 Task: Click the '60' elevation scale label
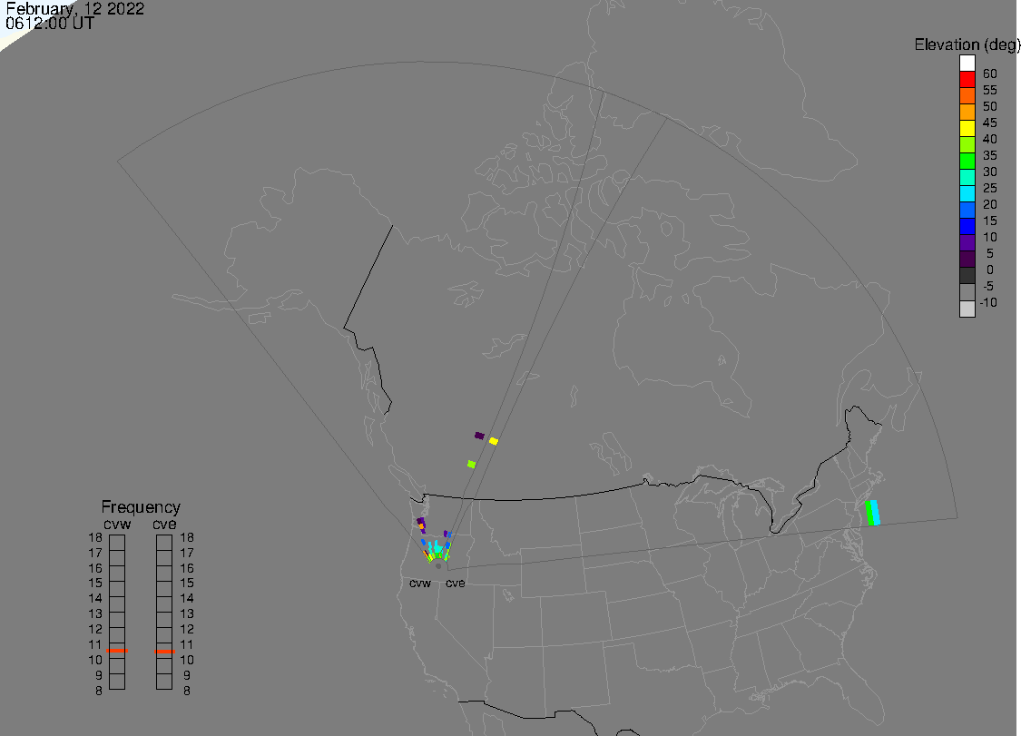point(990,74)
